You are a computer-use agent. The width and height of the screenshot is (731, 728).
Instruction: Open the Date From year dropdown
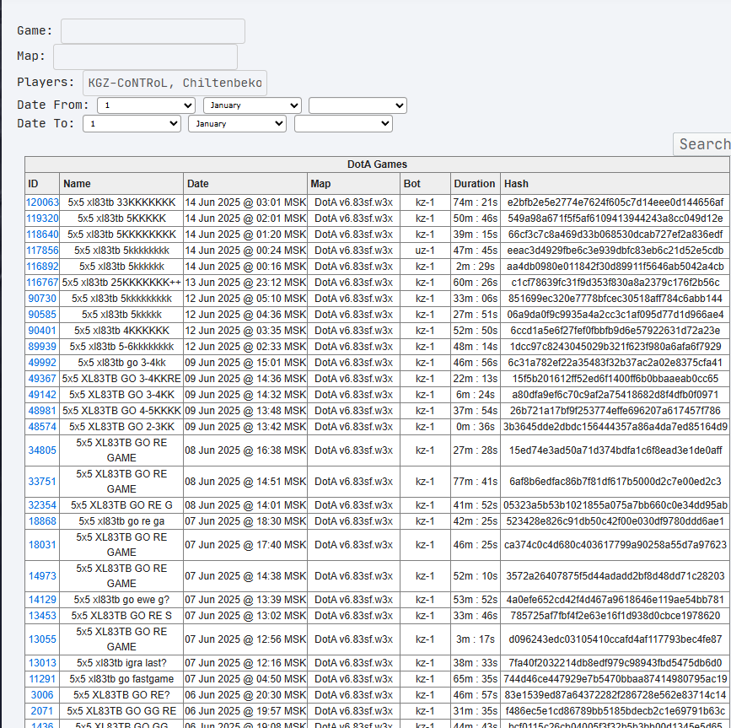pos(357,105)
